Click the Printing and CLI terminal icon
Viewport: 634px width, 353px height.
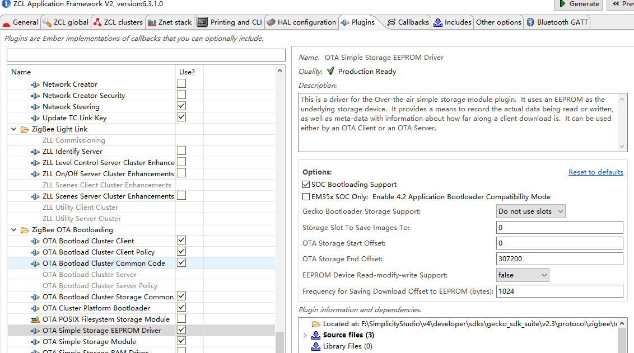tap(202, 22)
